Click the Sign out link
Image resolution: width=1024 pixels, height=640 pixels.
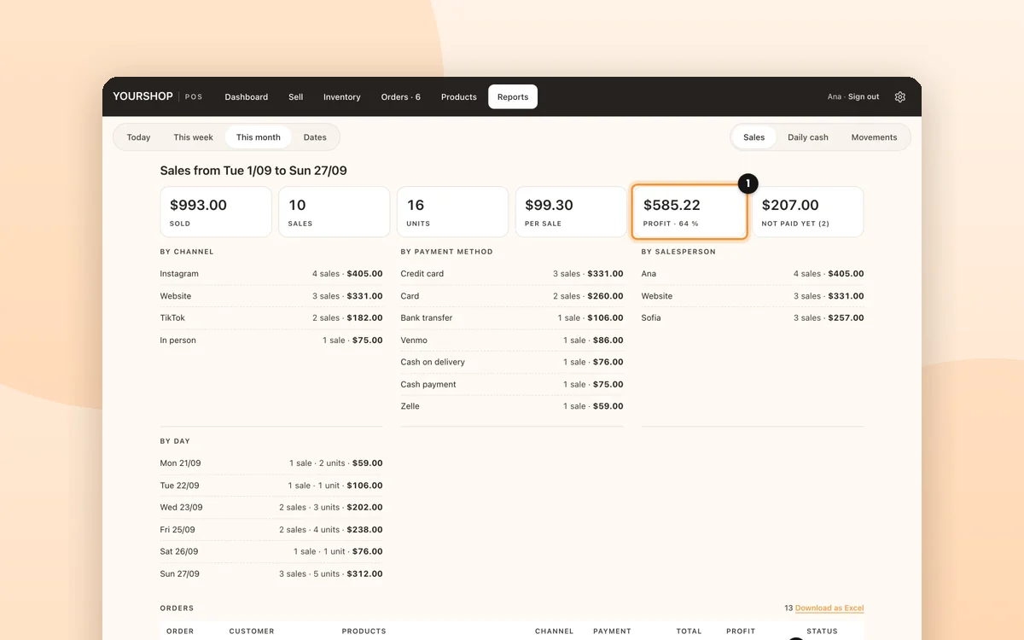(864, 97)
